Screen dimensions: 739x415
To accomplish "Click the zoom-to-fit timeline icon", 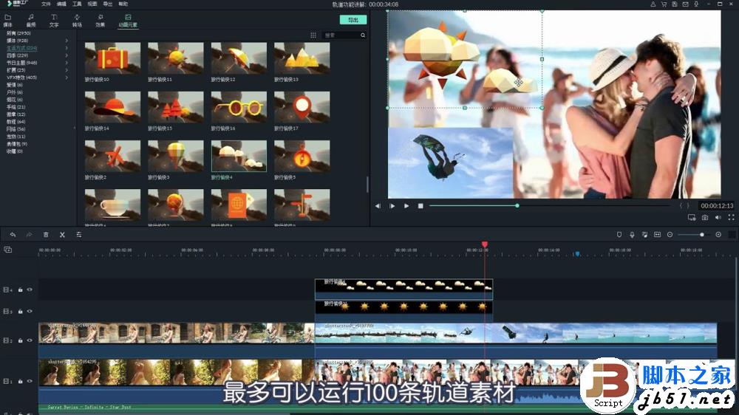I will point(657,235).
